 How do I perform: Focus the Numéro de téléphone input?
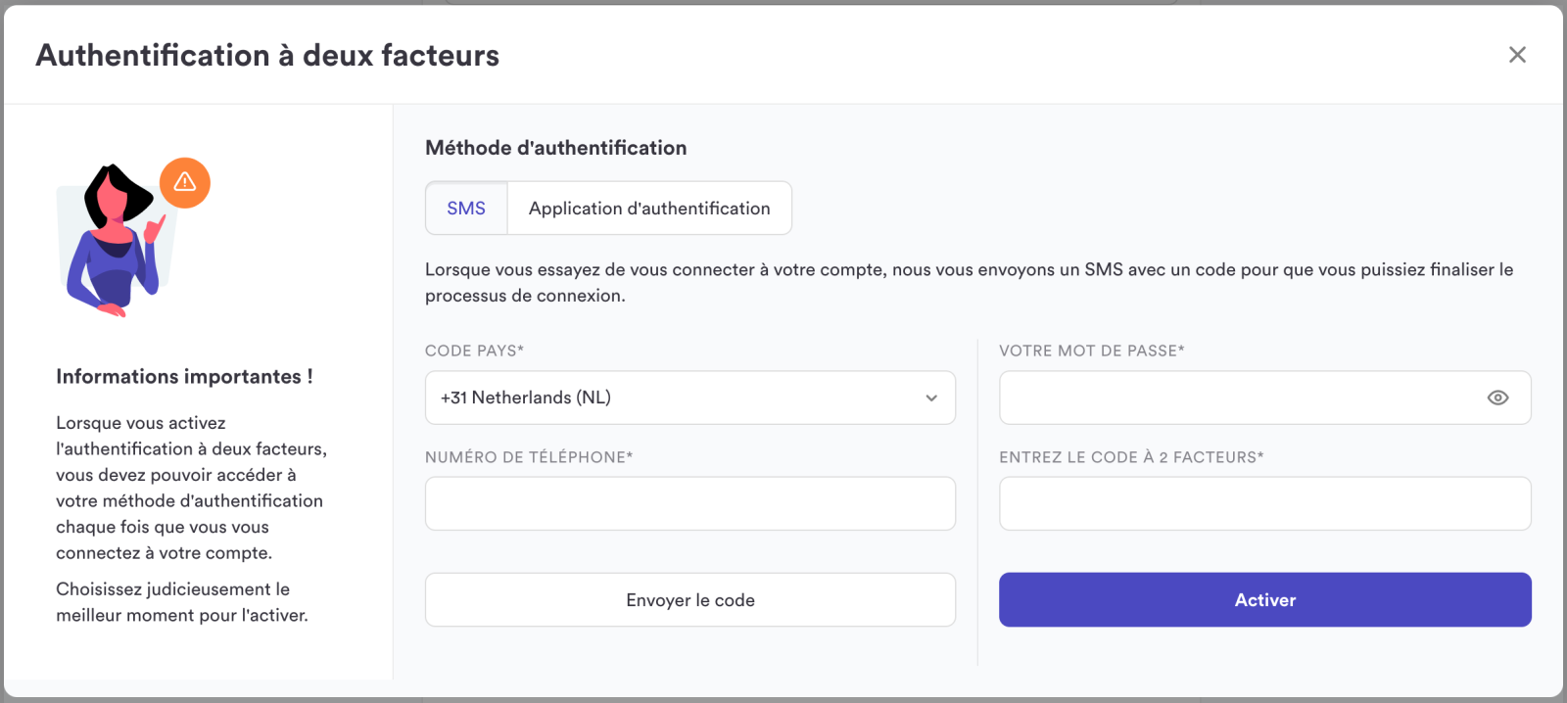pyautogui.click(x=690, y=503)
